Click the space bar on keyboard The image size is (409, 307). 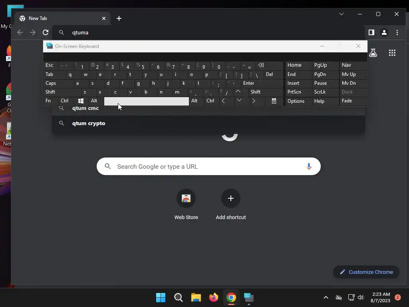click(147, 101)
